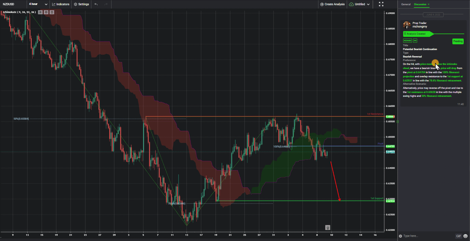Image resolution: width=470 pixels, height=241 pixels.
Task: Open Ichimoku indicator settings gear
Action: tap(46, 12)
